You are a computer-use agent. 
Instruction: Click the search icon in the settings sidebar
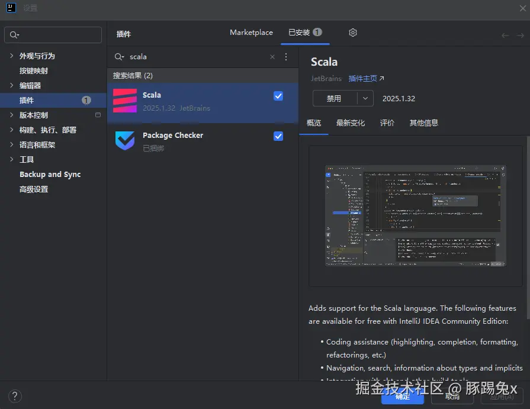click(14, 35)
